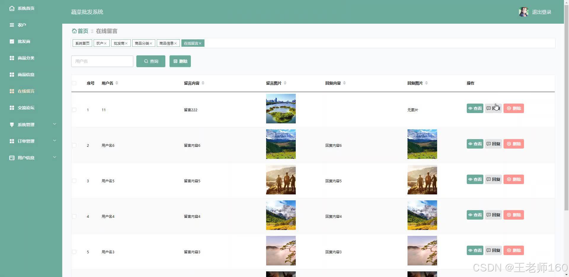Check the row for 用户名6
Screen dimensions: 569x277
tap(74, 145)
